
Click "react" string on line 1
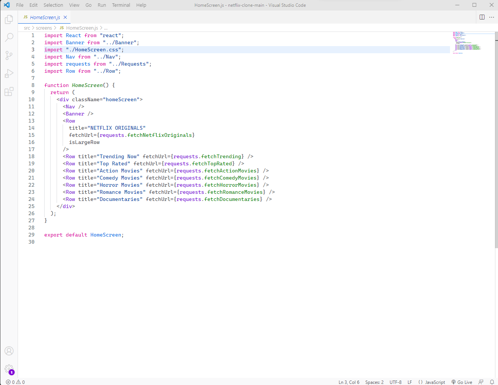pyautogui.click(x=110, y=35)
